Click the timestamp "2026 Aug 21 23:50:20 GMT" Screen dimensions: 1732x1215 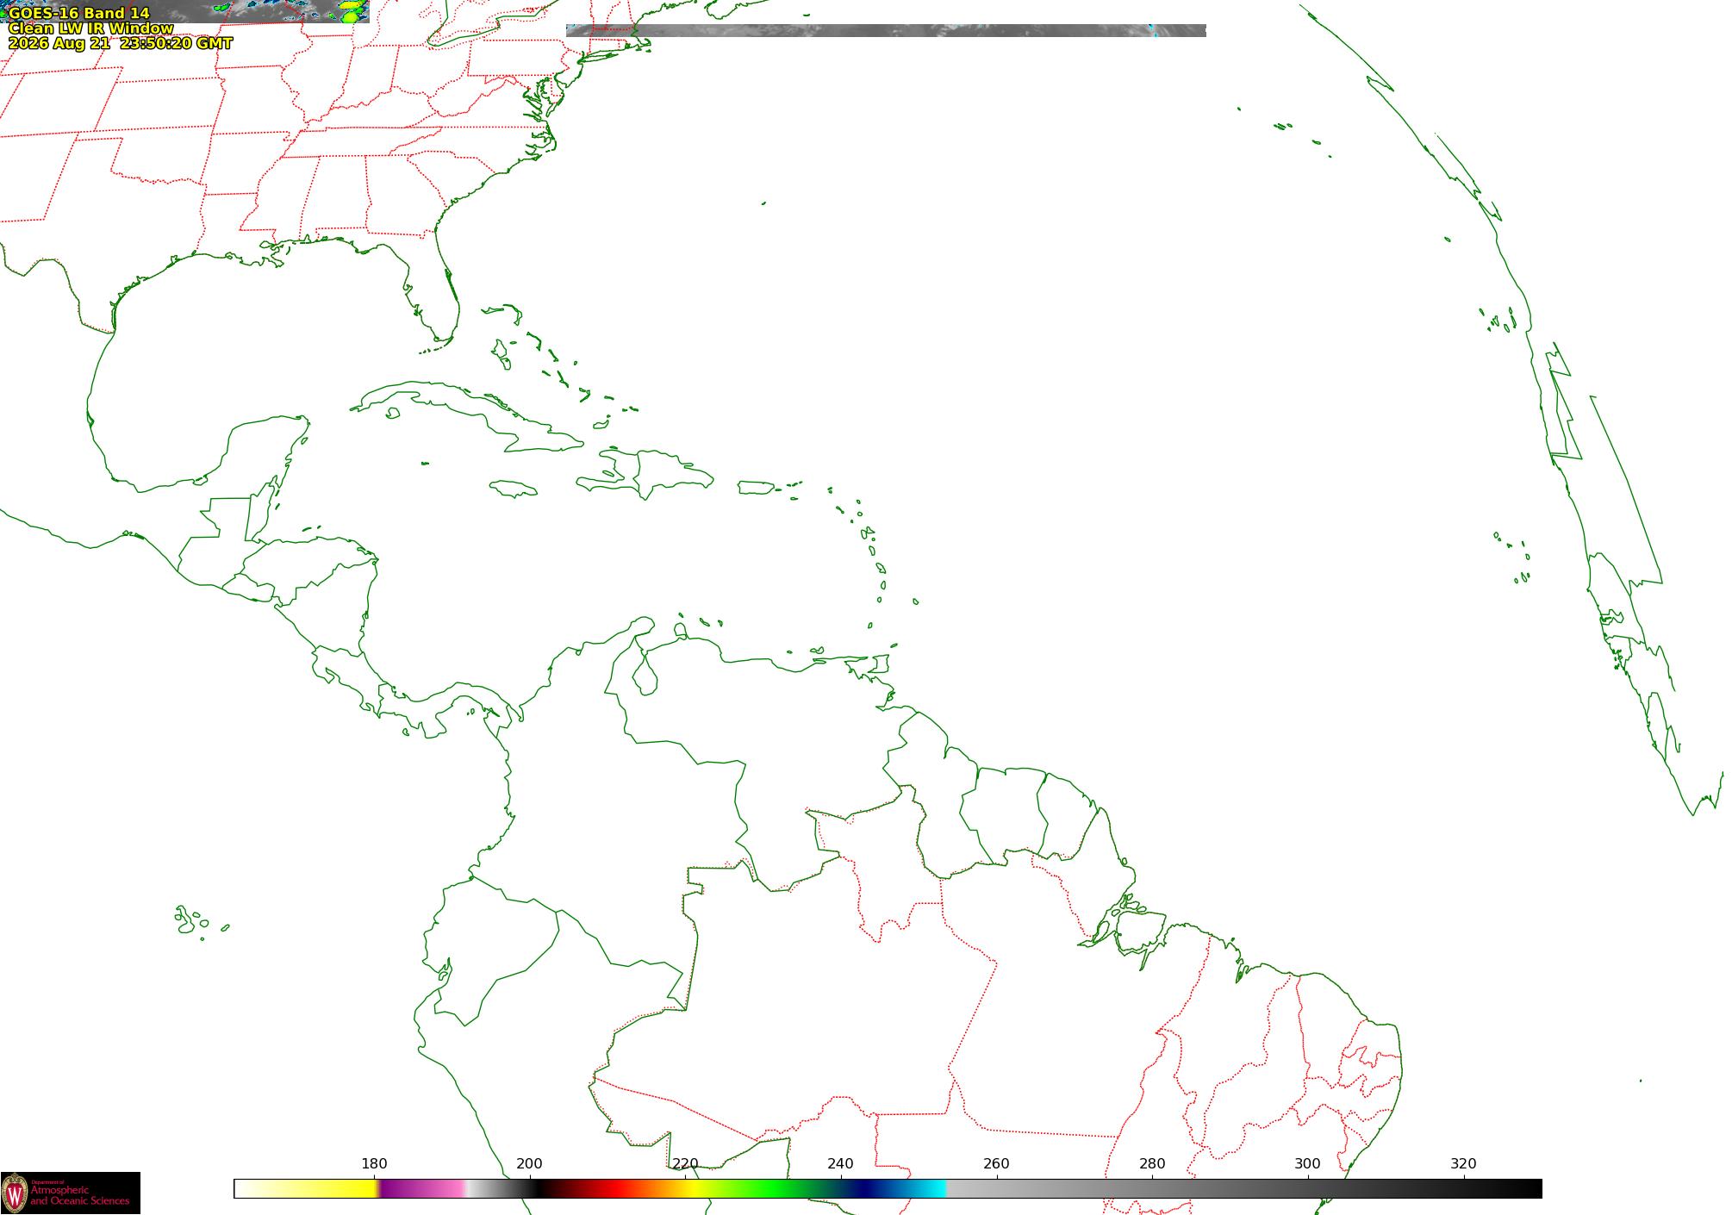coord(120,43)
